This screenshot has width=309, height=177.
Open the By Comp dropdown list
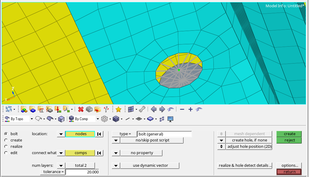pos(97,119)
